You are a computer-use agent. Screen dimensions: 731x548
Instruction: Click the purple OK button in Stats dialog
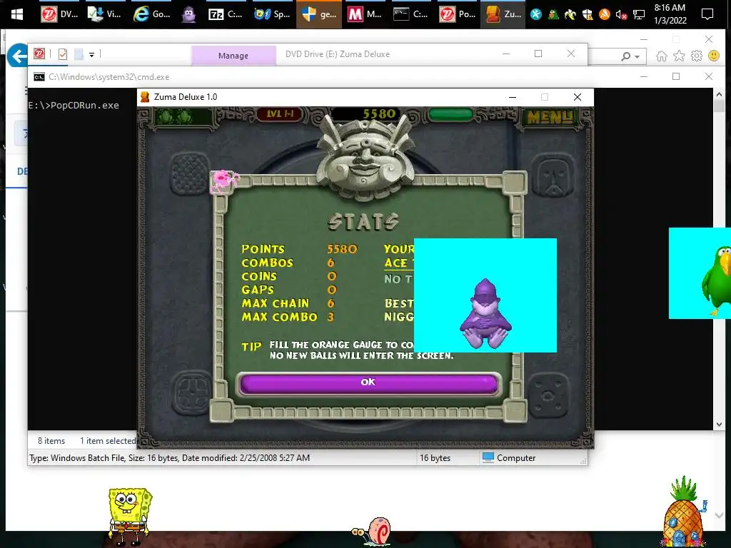[368, 383]
